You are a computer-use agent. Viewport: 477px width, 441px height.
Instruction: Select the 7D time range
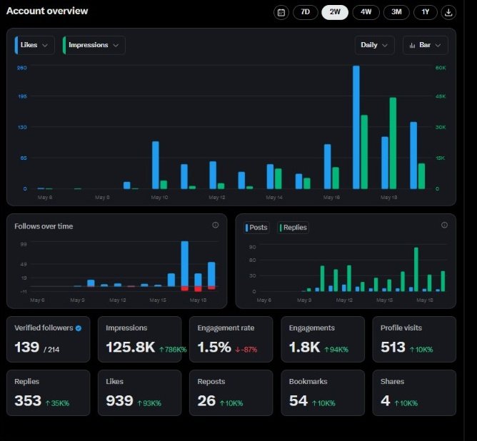tap(305, 12)
